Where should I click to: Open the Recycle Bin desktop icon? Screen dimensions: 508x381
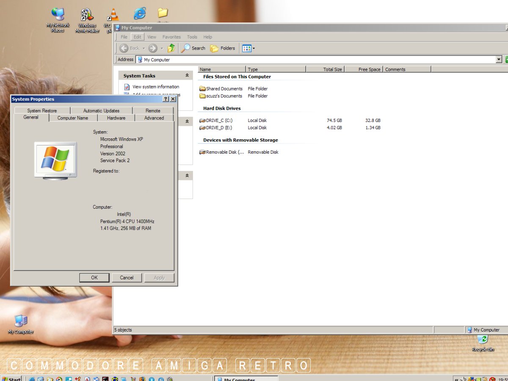483,342
